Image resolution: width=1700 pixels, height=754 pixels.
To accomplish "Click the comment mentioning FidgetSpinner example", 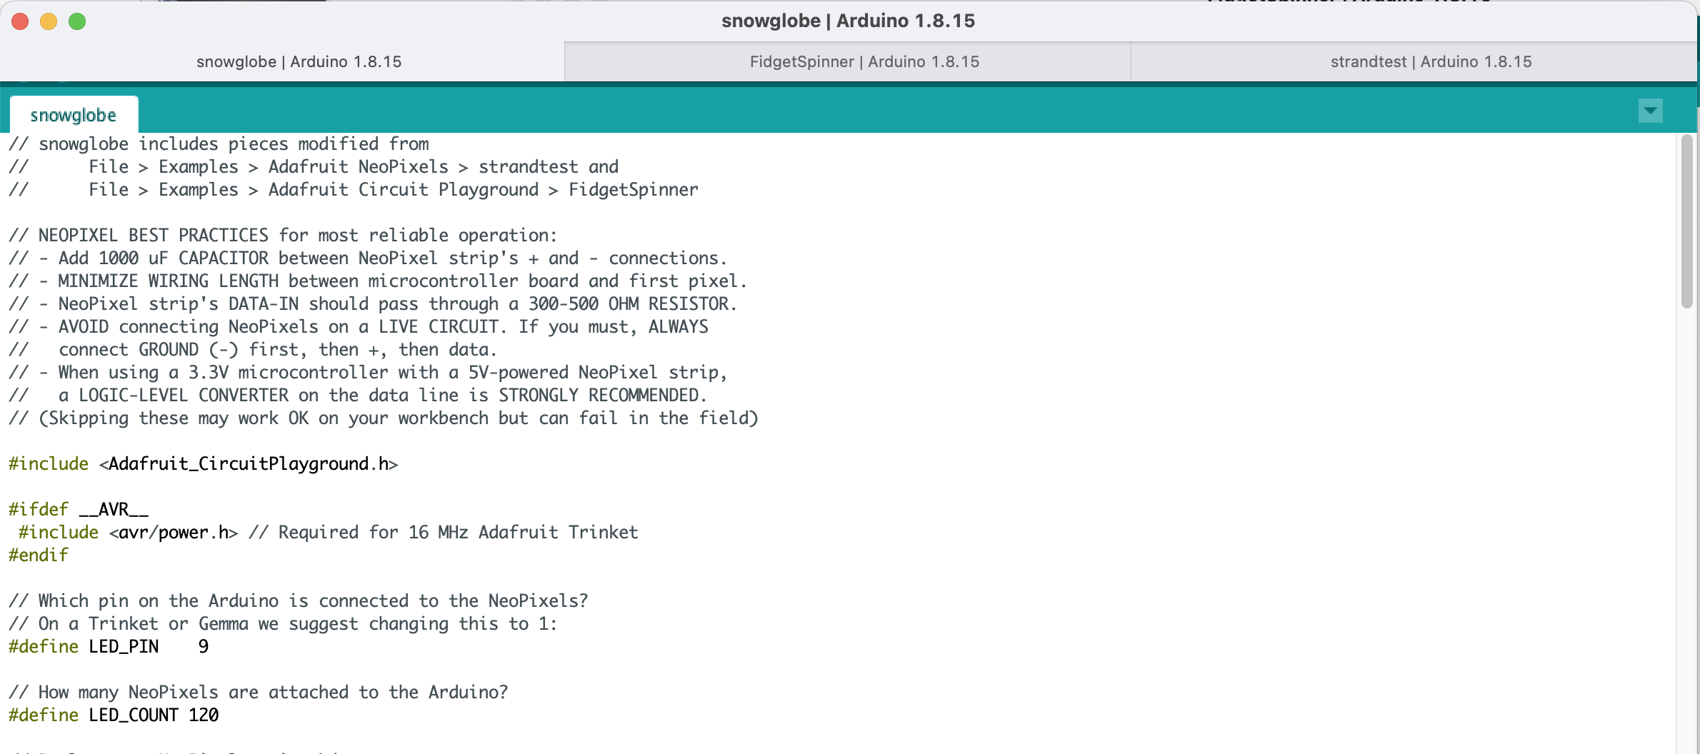I will point(393,190).
